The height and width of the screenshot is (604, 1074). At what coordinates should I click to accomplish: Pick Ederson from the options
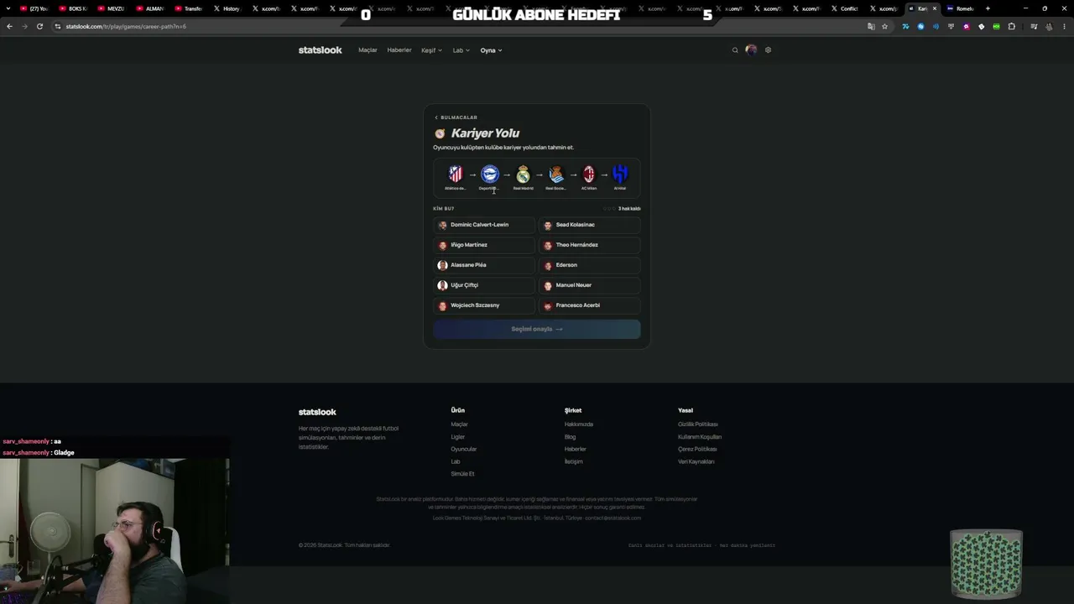[589, 265]
